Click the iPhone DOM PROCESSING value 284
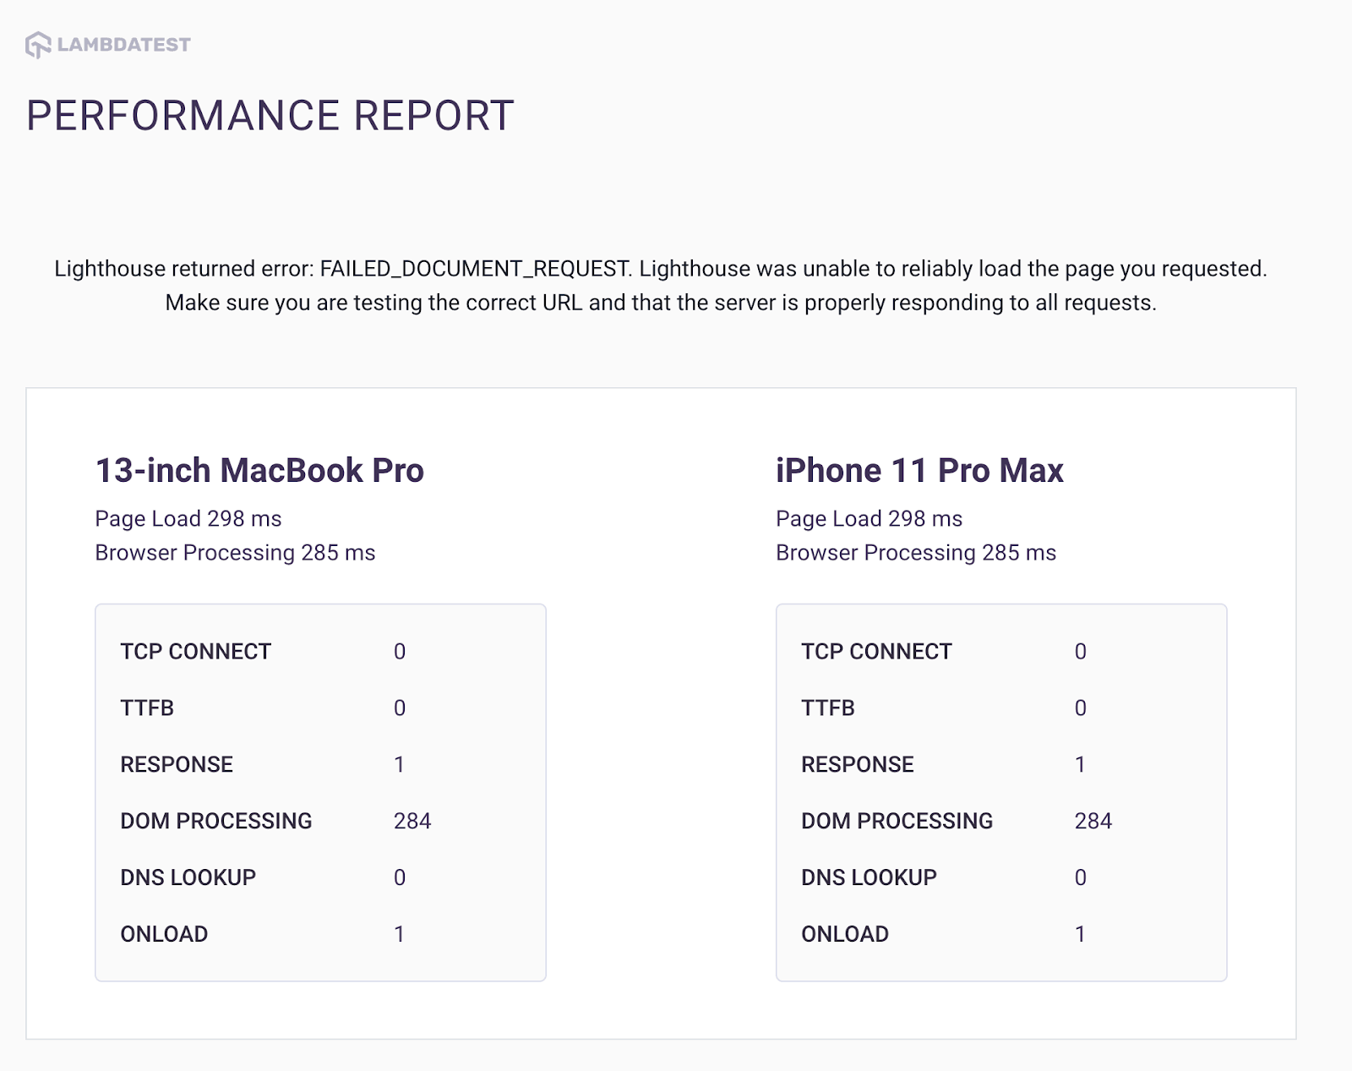 pyautogui.click(x=1093, y=822)
